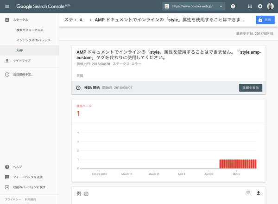Open the プライバシー link
Image resolution: width=278 pixels, height=204 pixels.
[13, 199]
